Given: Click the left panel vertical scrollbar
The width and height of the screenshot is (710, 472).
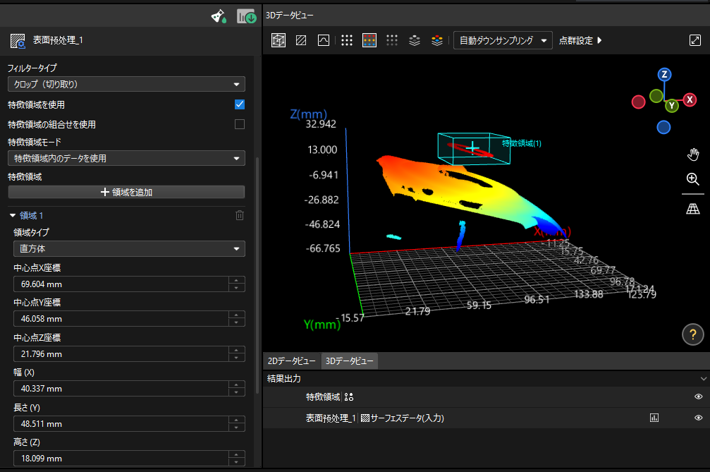Looking at the screenshot, I should (x=257, y=275).
